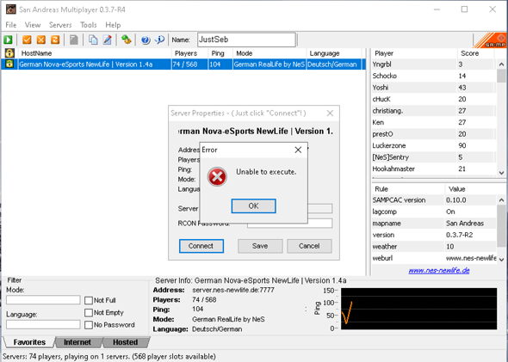The height and width of the screenshot is (362, 508).
Task: Switch to the Favorites tab
Action: [29, 342]
